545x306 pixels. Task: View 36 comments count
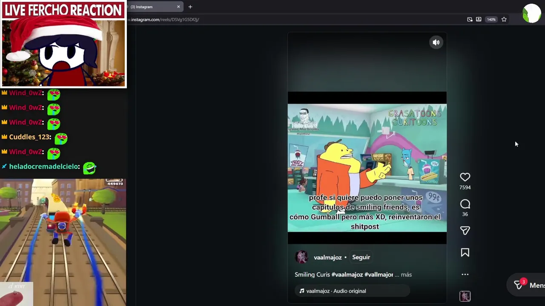pyautogui.click(x=465, y=214)
